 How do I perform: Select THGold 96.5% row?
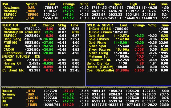point(128,29)
